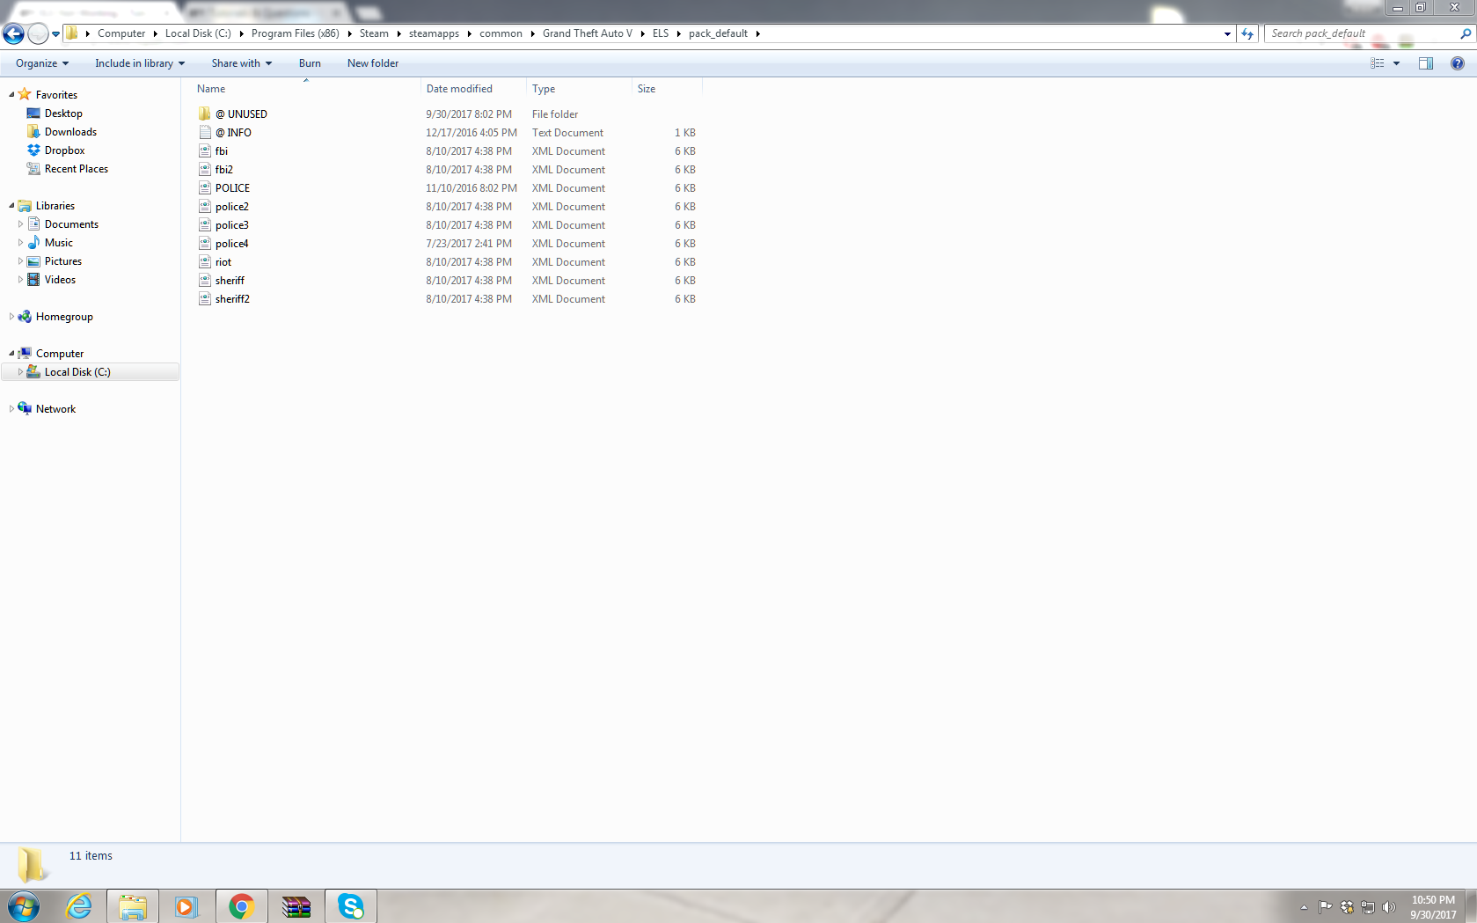Image resolution: width=1477 pixels, height=923 pixels.
Task: Select Downloads in Favorites
Action: 70,132
